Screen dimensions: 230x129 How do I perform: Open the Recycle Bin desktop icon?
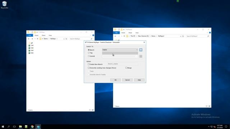coord(4,5)
